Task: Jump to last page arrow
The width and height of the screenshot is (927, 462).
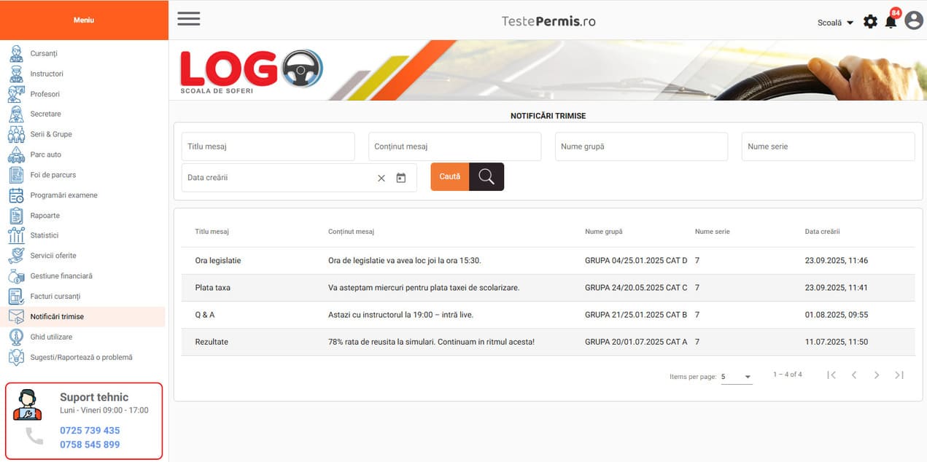Action: coord(899,375)
